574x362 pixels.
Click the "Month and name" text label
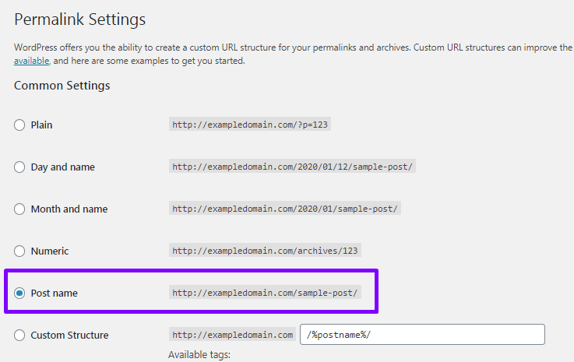(69, 209)
